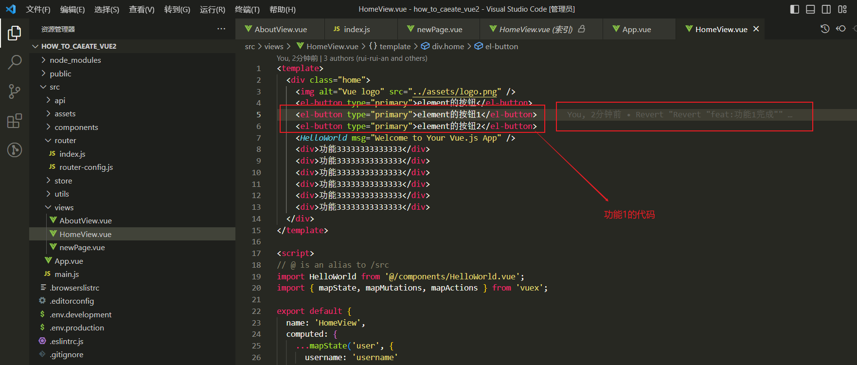This screenshot has width=857, height=365.
Task: Click the lock icon on HomeView.vue index tab
Action: (x=581, y=29)
